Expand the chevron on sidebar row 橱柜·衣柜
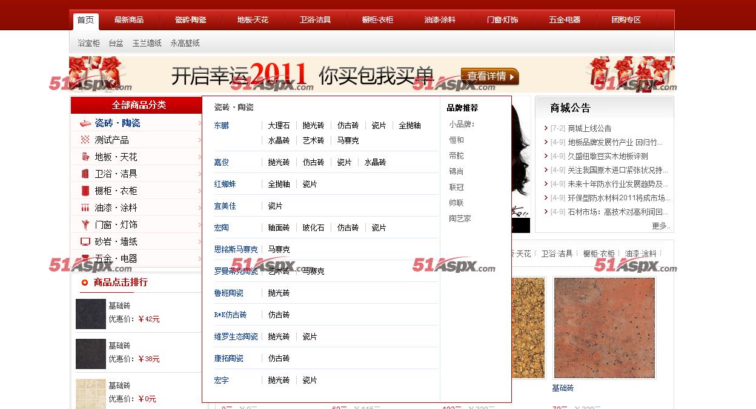 pos(199,191)
